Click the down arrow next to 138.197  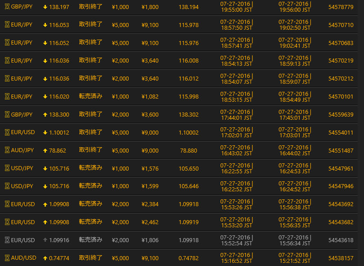(45, 7)
